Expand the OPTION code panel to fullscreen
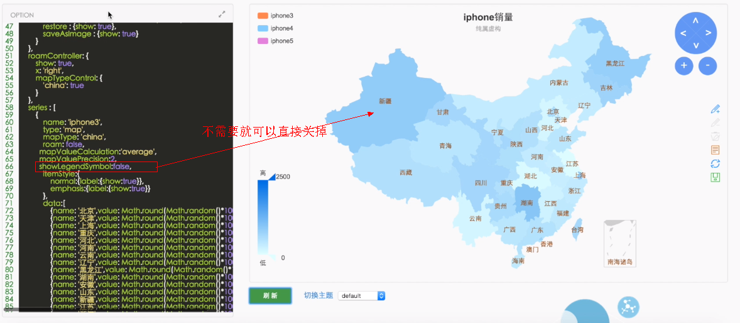740x323 pixels. [222, 14]
